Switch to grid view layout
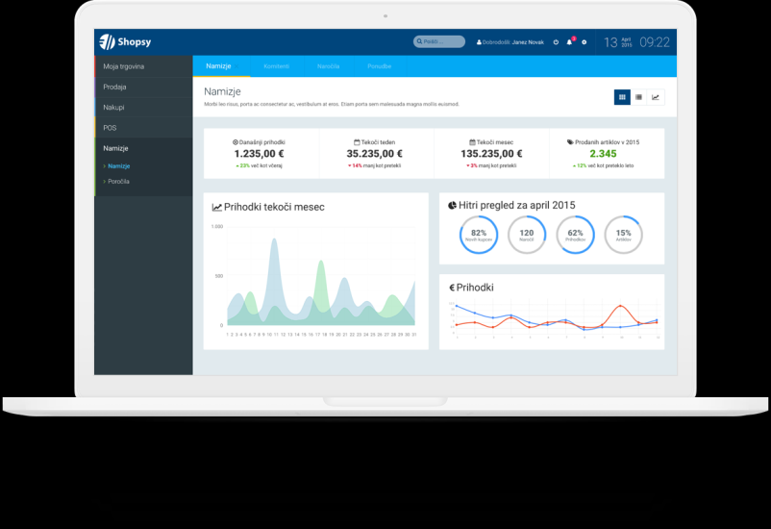 pos(622,97)
